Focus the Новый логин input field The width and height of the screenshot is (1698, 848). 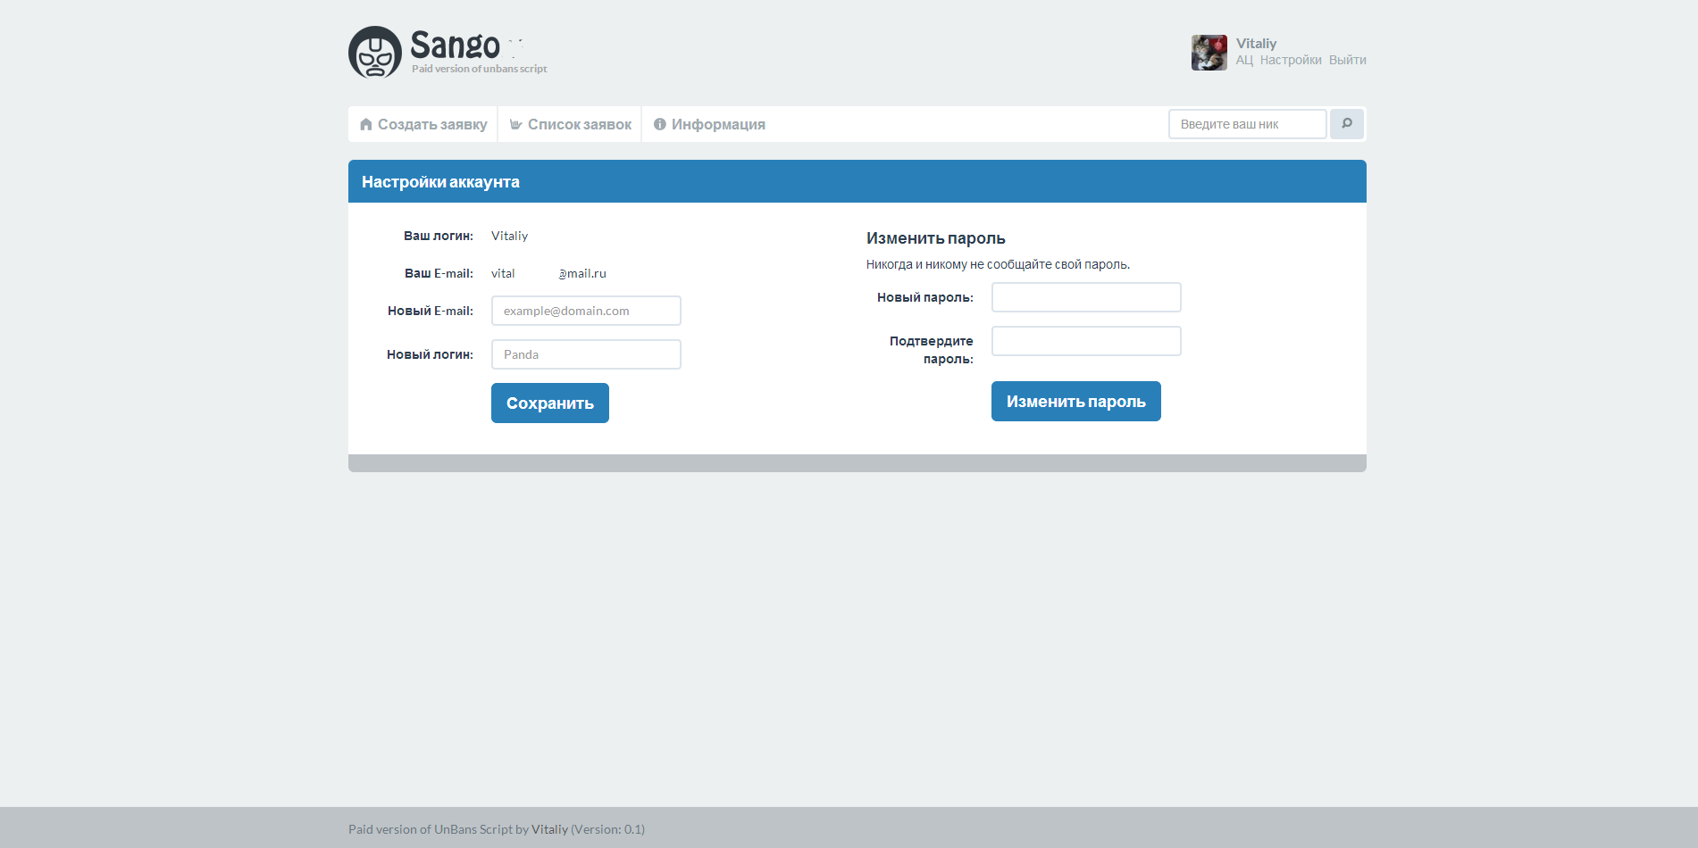(x=586, y=354)
